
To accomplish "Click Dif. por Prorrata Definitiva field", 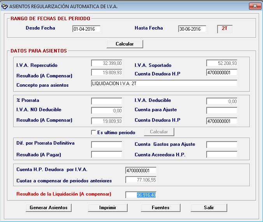I will point(107,145).
